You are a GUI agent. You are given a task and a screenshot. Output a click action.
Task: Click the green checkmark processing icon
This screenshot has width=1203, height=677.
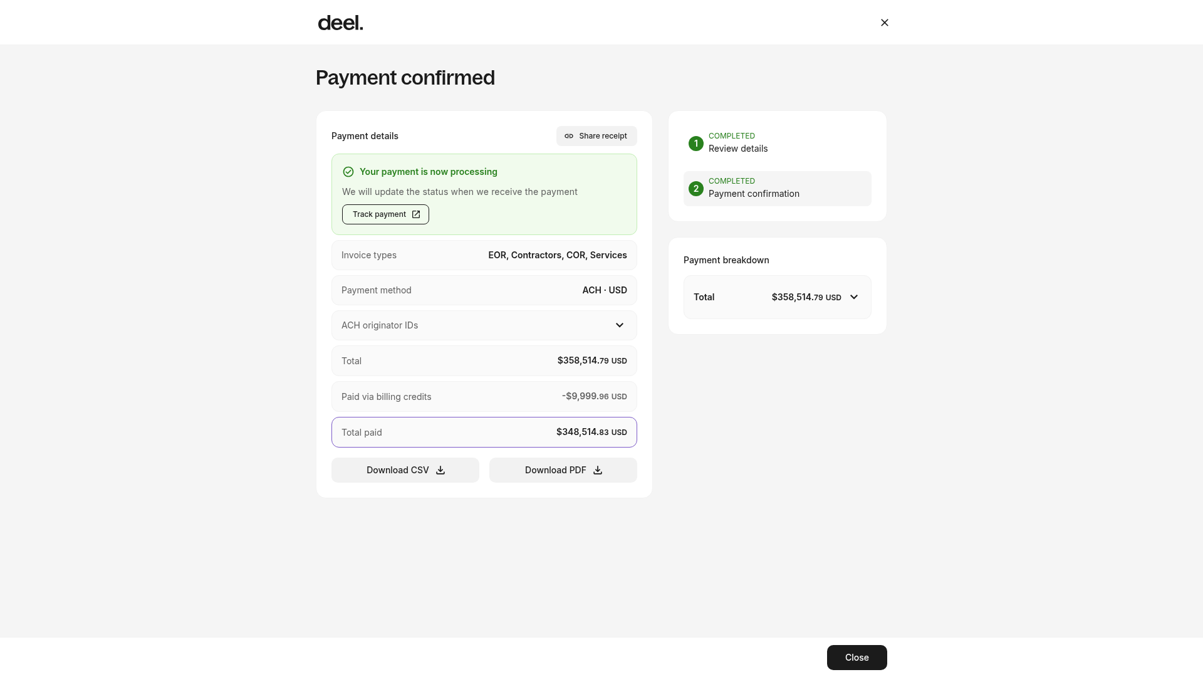click(x=348, y=172)
